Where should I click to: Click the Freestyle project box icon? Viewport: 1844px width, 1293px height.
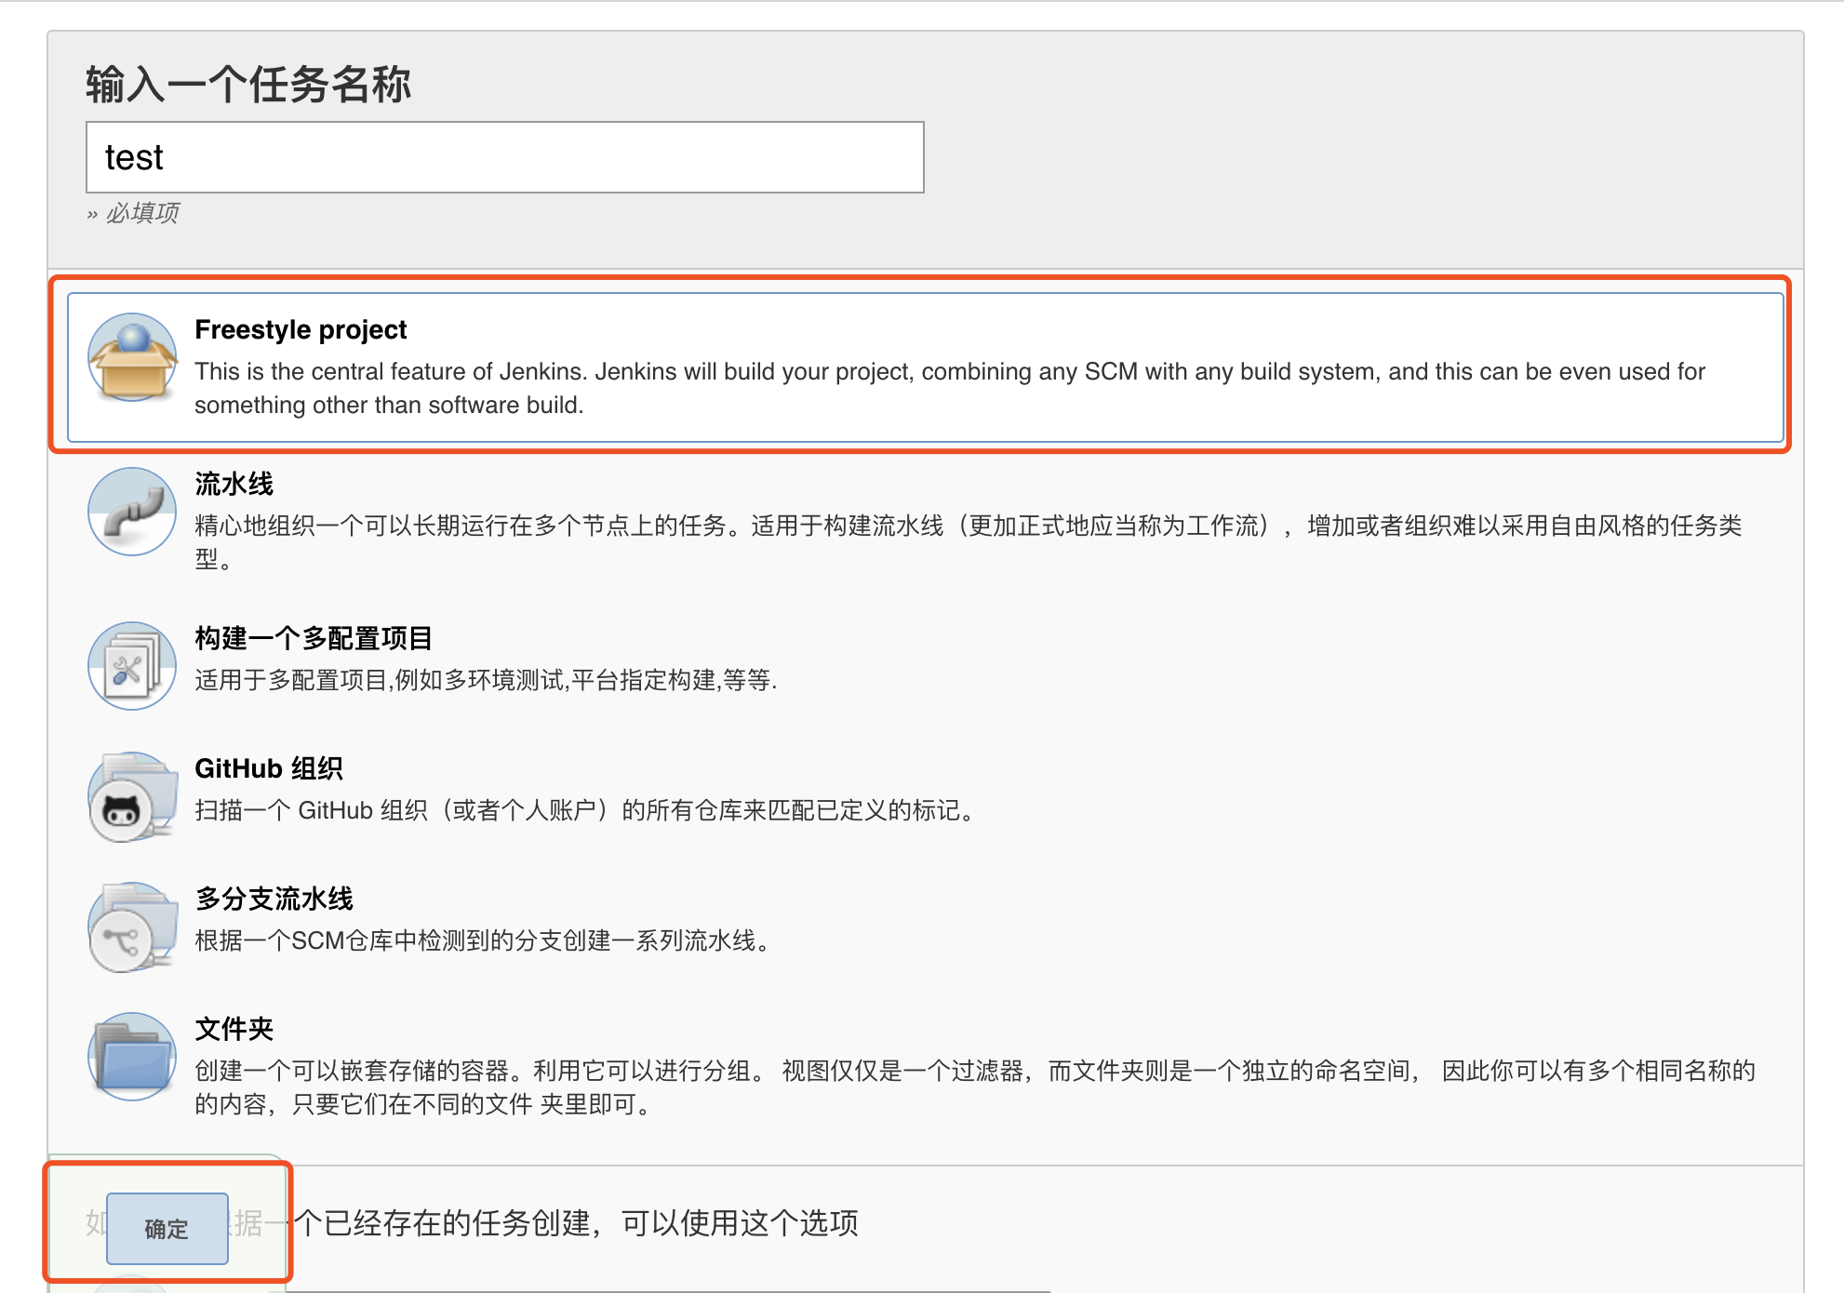coord(132,357)
